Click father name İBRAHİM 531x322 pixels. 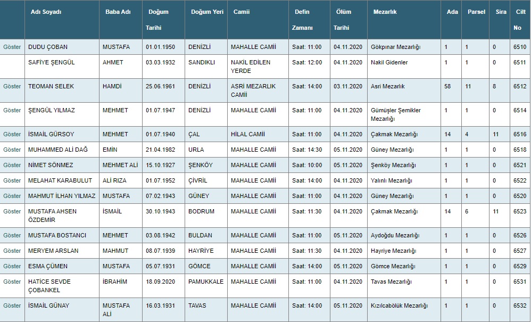coord(115,282)
